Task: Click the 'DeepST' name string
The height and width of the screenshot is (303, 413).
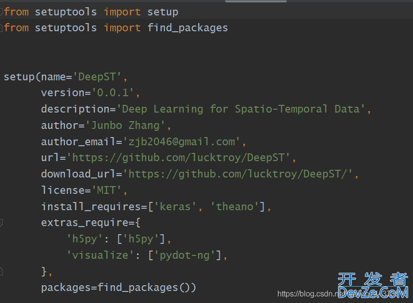Action: click(x=97, y=77)
